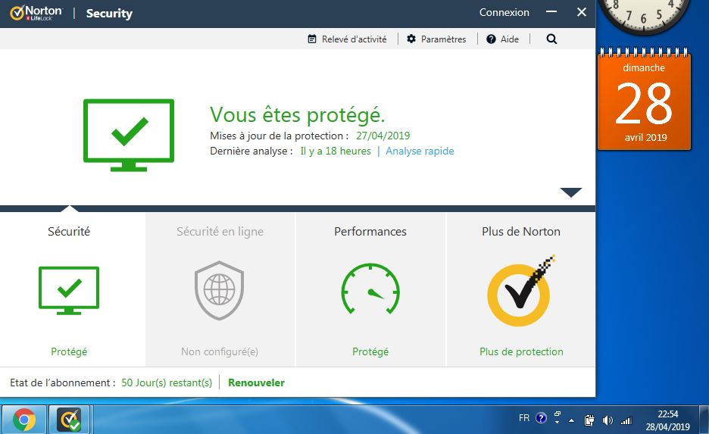Image resolution: width=709 pixels, height=434 pixels.
Task: Close the Norton Security window
Action: pyautogui.click(x=582, y=12)
